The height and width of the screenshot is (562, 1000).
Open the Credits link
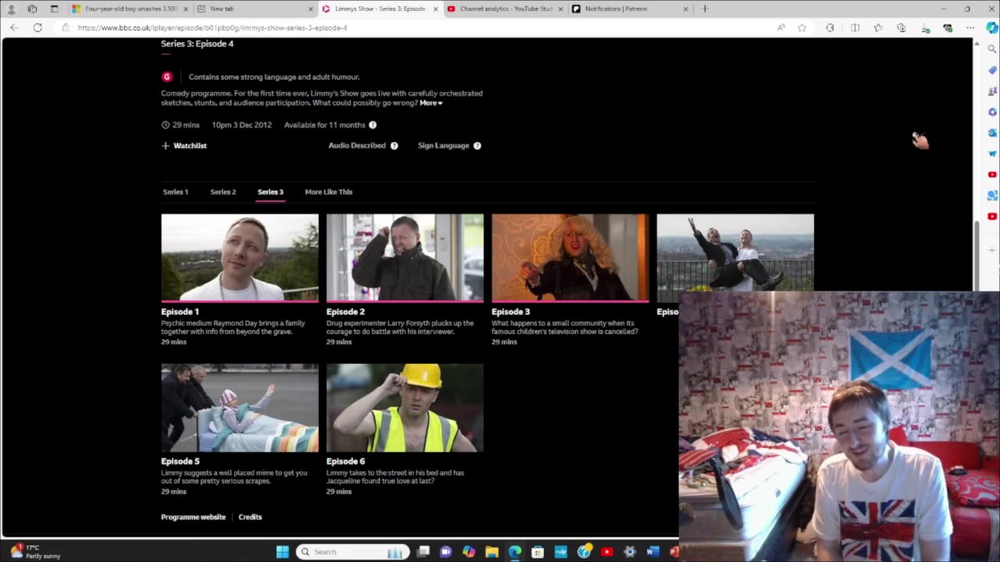[x=250, y=518]
